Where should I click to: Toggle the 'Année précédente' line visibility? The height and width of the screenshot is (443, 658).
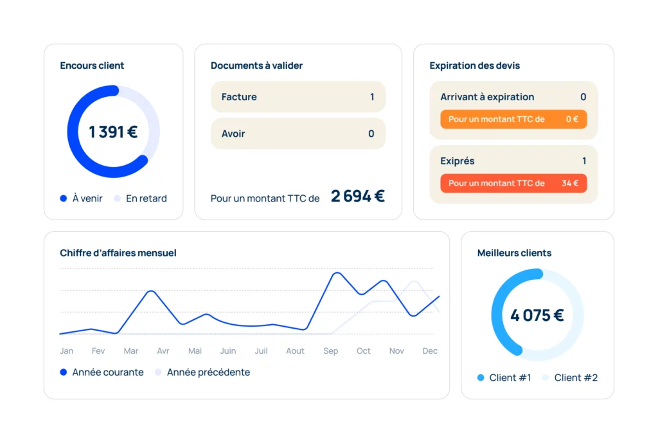[x=157, y=372]
